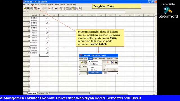Click the greyed Redo icon
This screenshot has height=101, width=180.
[42, 8]
